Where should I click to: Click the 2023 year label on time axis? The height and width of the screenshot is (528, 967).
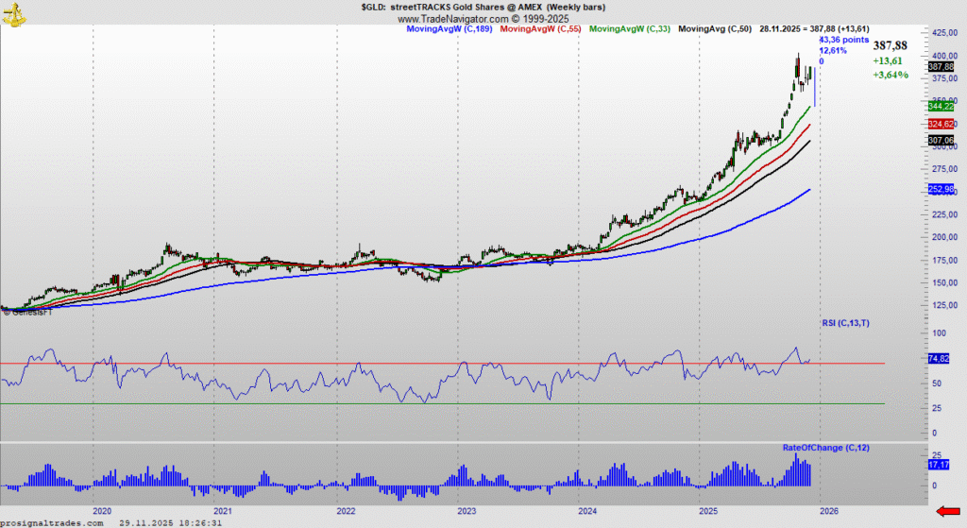467,511
